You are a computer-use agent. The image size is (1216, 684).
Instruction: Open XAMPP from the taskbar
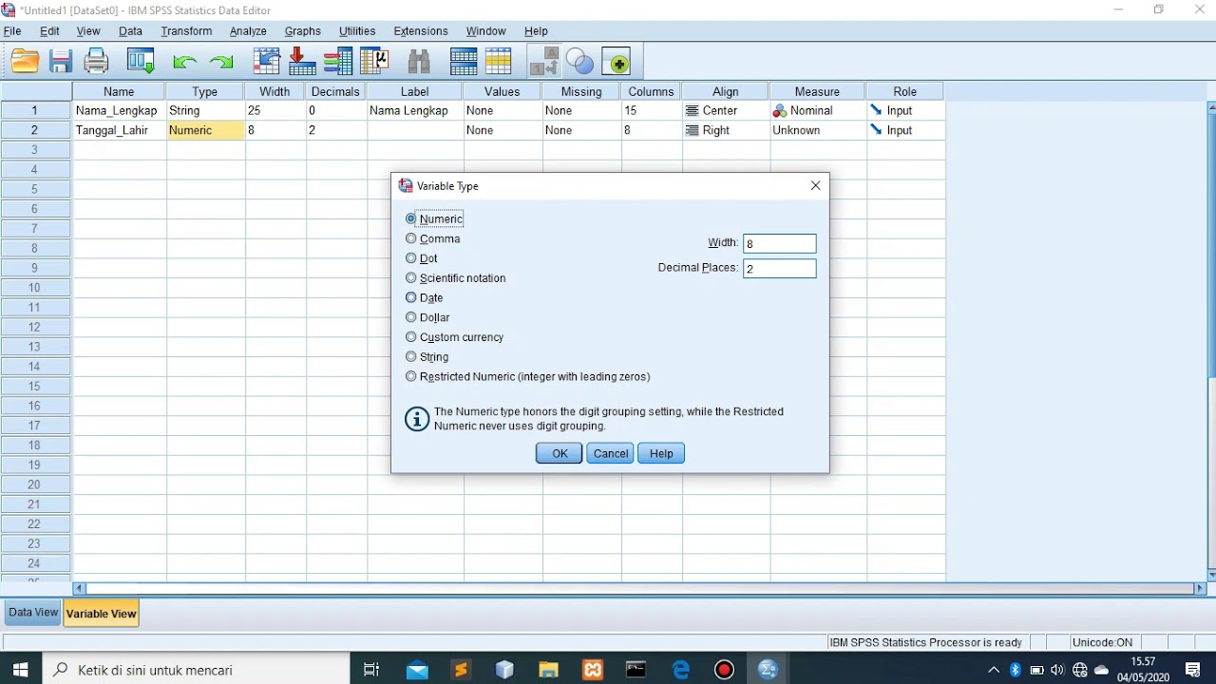593,670
